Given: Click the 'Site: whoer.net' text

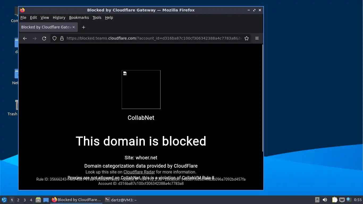Looking at the screenshot, I should pyautogui.click(x=141, y=158).
